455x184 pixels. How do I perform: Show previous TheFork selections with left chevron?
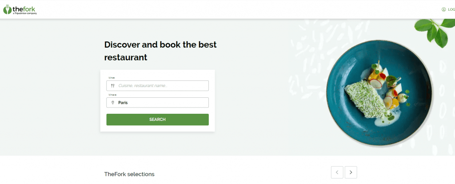(x=337, y=172)
